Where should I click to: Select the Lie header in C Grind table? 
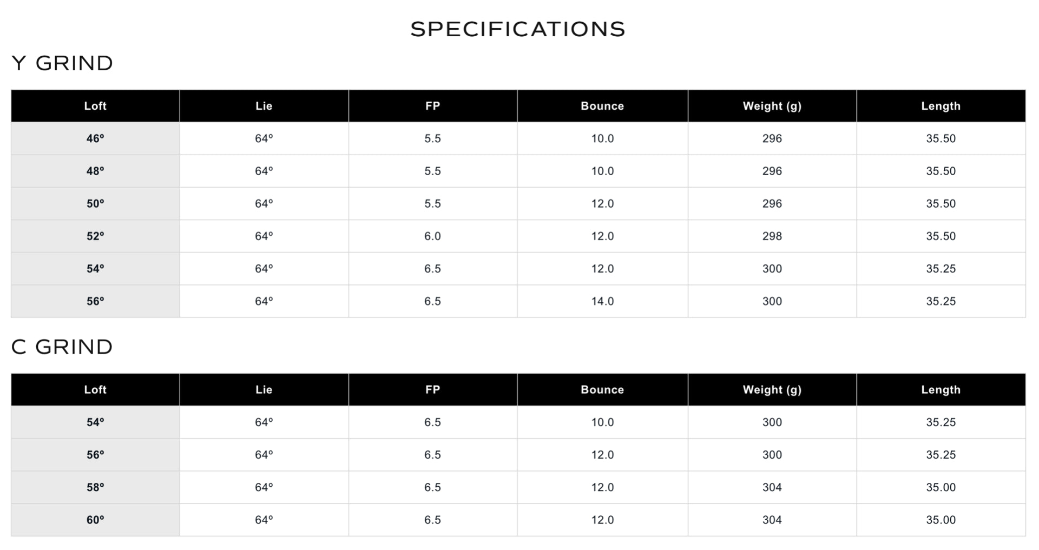[264, 390]
